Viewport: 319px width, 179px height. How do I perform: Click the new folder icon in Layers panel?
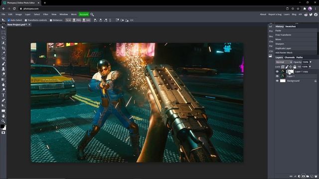click(x=308, y=177)
